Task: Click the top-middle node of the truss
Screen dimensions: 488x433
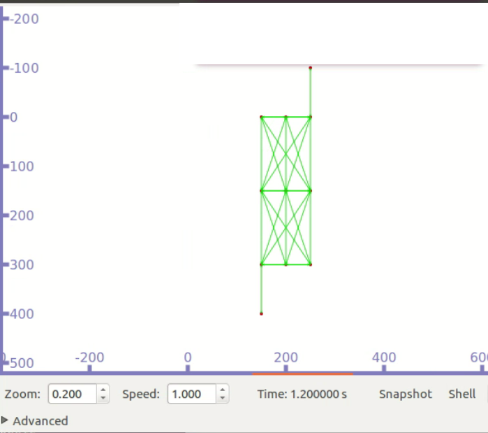Action: [286, 117]
